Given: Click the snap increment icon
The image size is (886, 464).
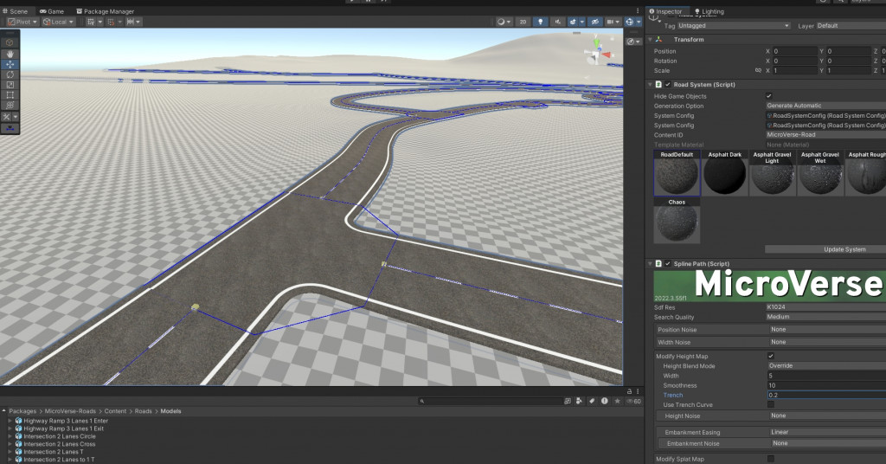Looking at the screenshot, I should pos(131,22).
